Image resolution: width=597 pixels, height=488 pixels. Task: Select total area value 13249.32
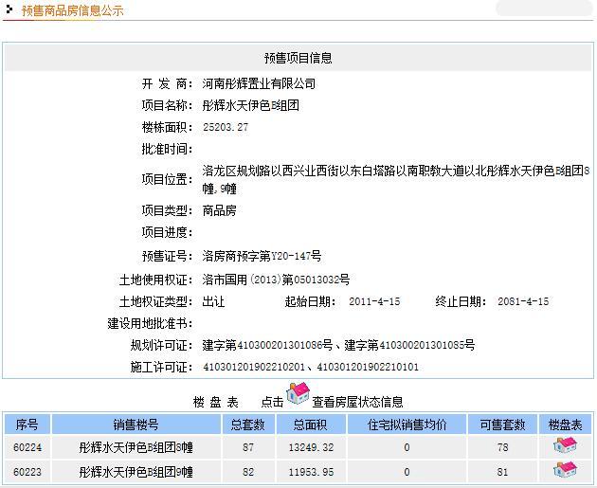(311, 447)
